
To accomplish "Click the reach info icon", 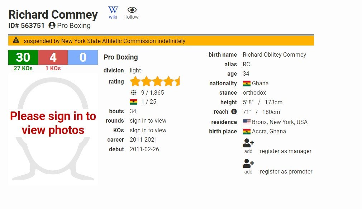I will [234, 111].
